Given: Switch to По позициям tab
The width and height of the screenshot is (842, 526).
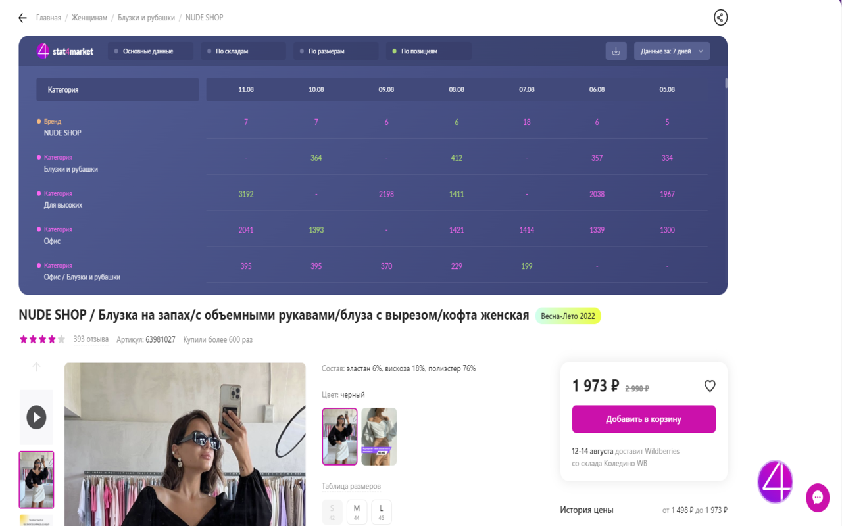Looking at the screenshot, I should coord(428,51).
